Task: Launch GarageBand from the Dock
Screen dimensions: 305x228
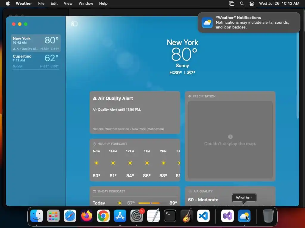Action: (x=187, y=216)
